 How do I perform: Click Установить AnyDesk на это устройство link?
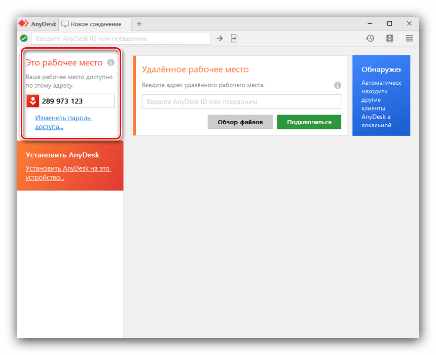[x=68, y=173]
